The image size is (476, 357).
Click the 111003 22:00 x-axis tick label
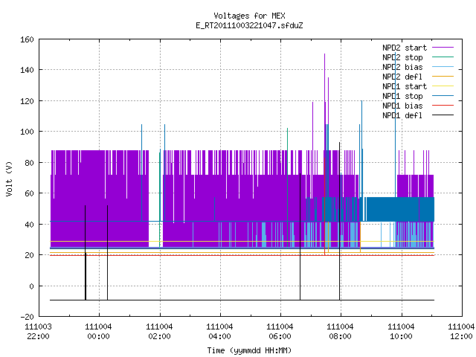[38, 332]
